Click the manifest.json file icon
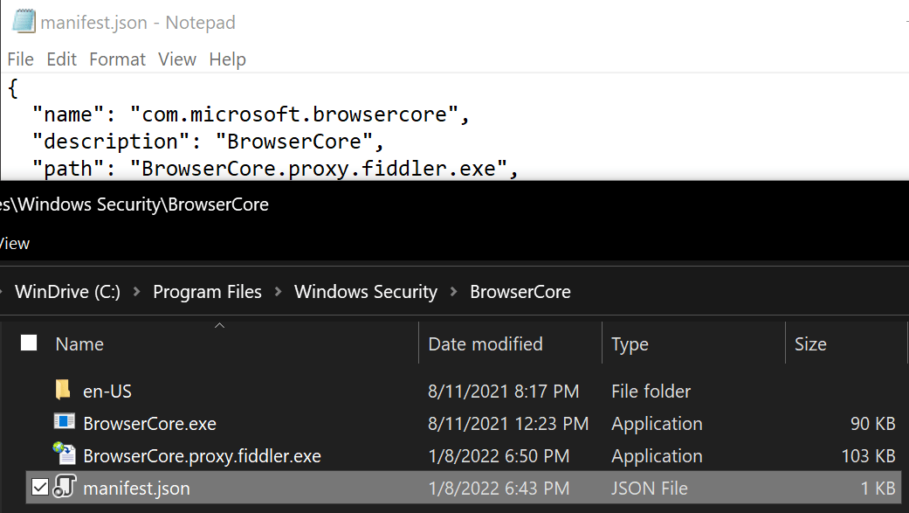 65,486
